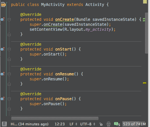This screenshot has height=127, width=150.
Task: Click override gutter icon next to onCreate
Action: pyautogui.click(x=3, y=20)
